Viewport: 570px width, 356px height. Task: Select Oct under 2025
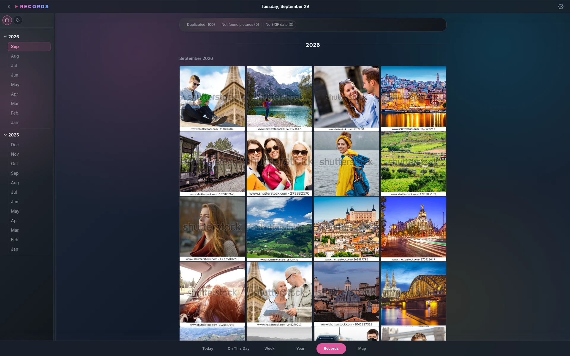(29, 164)
